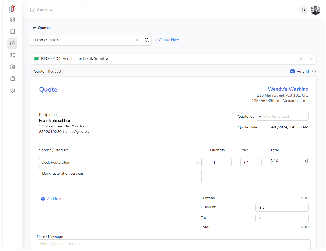
Task: Delete the Deck Restoration line item
Action: pos(307,160)
